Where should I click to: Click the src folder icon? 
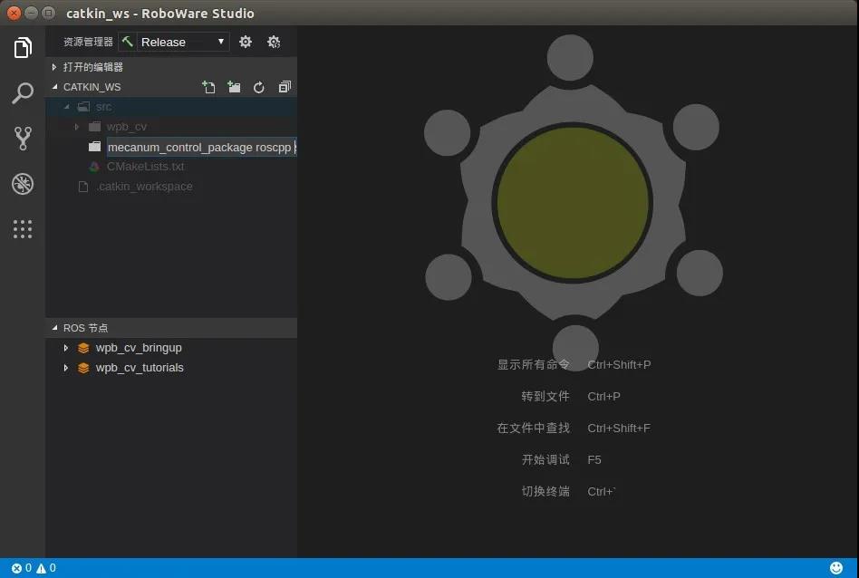click(x=83, y=106)
